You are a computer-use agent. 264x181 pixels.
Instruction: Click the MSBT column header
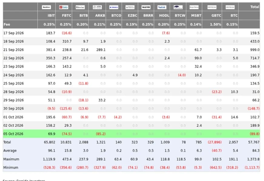point(196,16)
